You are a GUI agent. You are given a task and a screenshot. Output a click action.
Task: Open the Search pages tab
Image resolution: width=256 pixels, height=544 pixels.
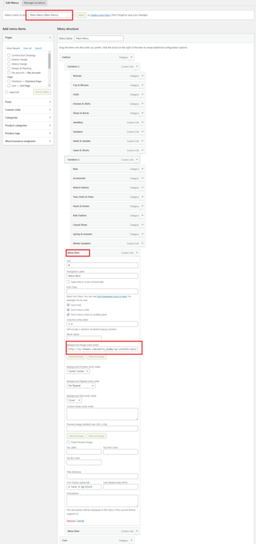[38, 48]
